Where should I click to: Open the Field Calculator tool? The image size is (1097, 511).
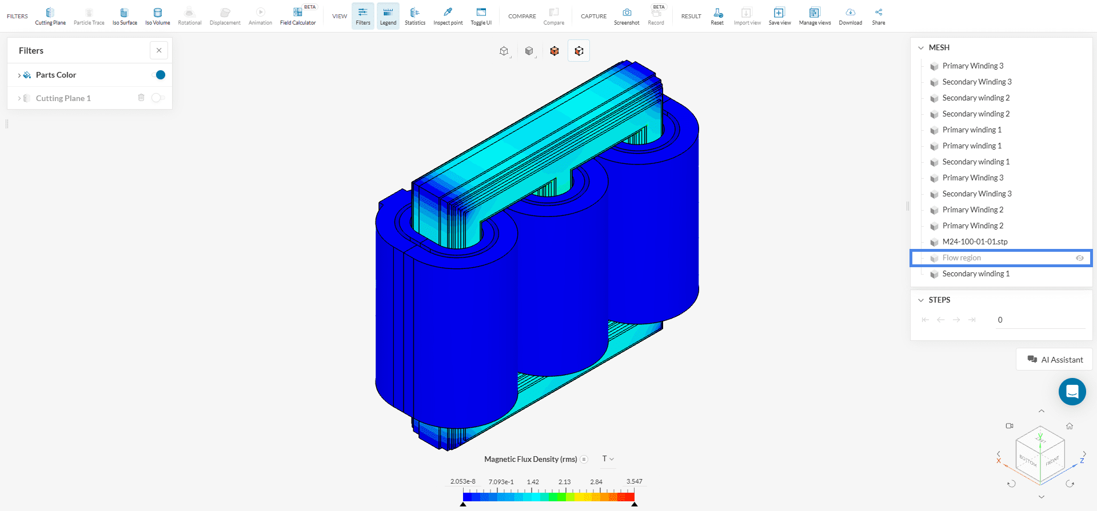point(297,16)
